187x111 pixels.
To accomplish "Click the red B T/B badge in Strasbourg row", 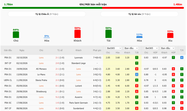I will point(137,91).
